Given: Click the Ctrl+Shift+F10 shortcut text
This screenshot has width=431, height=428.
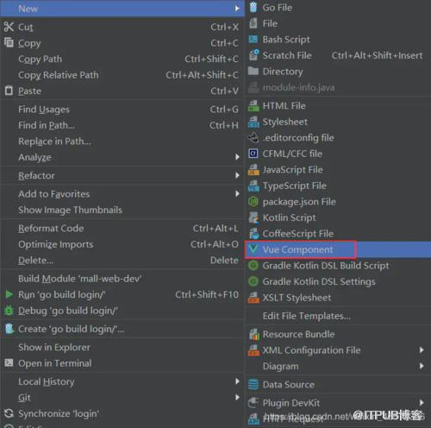Looking at the screenshot, I should click(x=207, y=294).
